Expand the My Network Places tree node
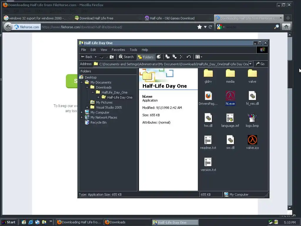Viewport: 301px width, 226px height. (82, 117)
